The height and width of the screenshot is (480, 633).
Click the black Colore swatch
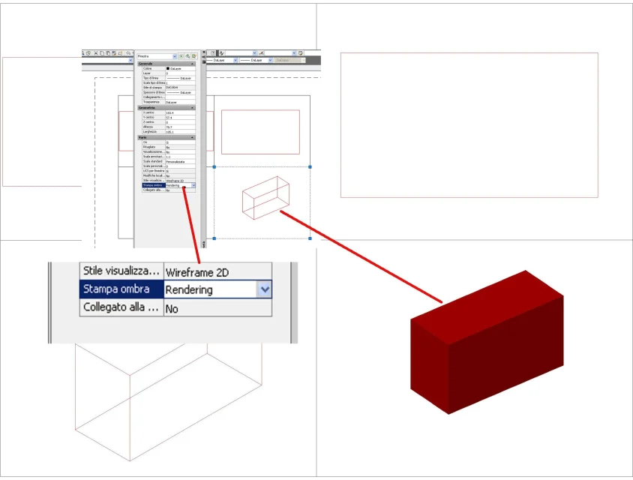(x=168, y=69)
